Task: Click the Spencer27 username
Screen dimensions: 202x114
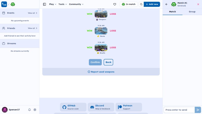Action: coord(14,110)
